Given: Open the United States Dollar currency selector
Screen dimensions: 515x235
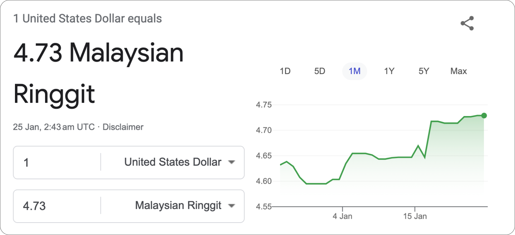Looking at the screenshot, I should coord(173,162).
